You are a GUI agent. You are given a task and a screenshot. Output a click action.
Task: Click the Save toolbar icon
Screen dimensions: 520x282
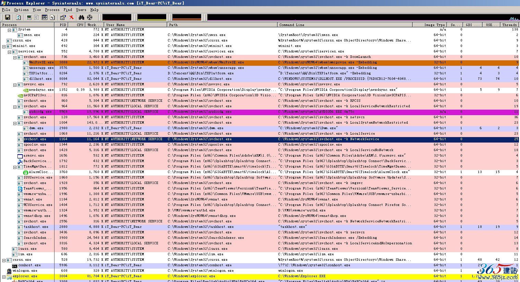(x=8, y=17)
